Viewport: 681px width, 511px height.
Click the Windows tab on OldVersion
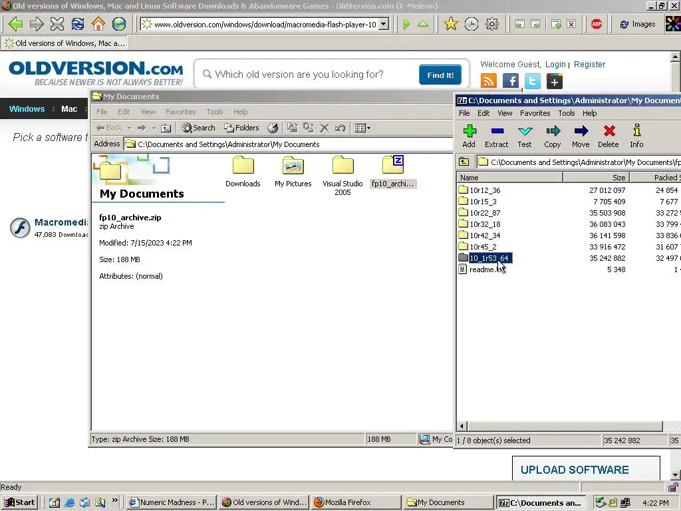(x=27, y=108)
